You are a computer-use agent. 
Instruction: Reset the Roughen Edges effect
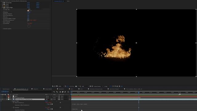[29, 7]
